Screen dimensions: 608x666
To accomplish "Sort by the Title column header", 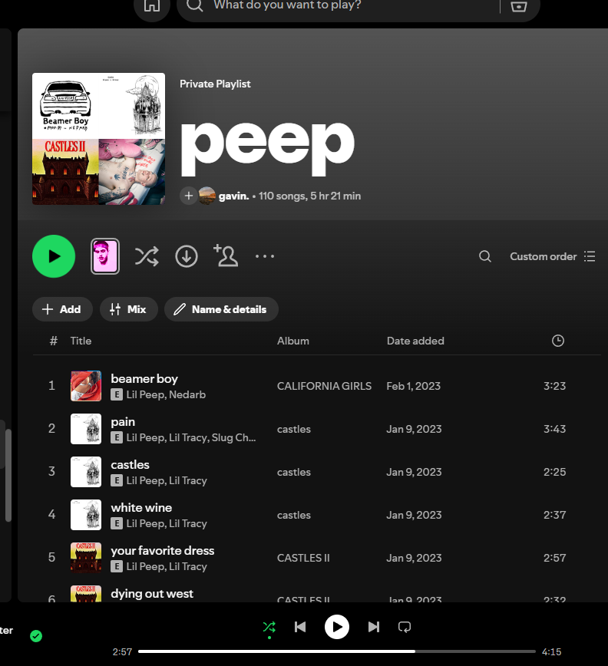I will pos(81,341).
